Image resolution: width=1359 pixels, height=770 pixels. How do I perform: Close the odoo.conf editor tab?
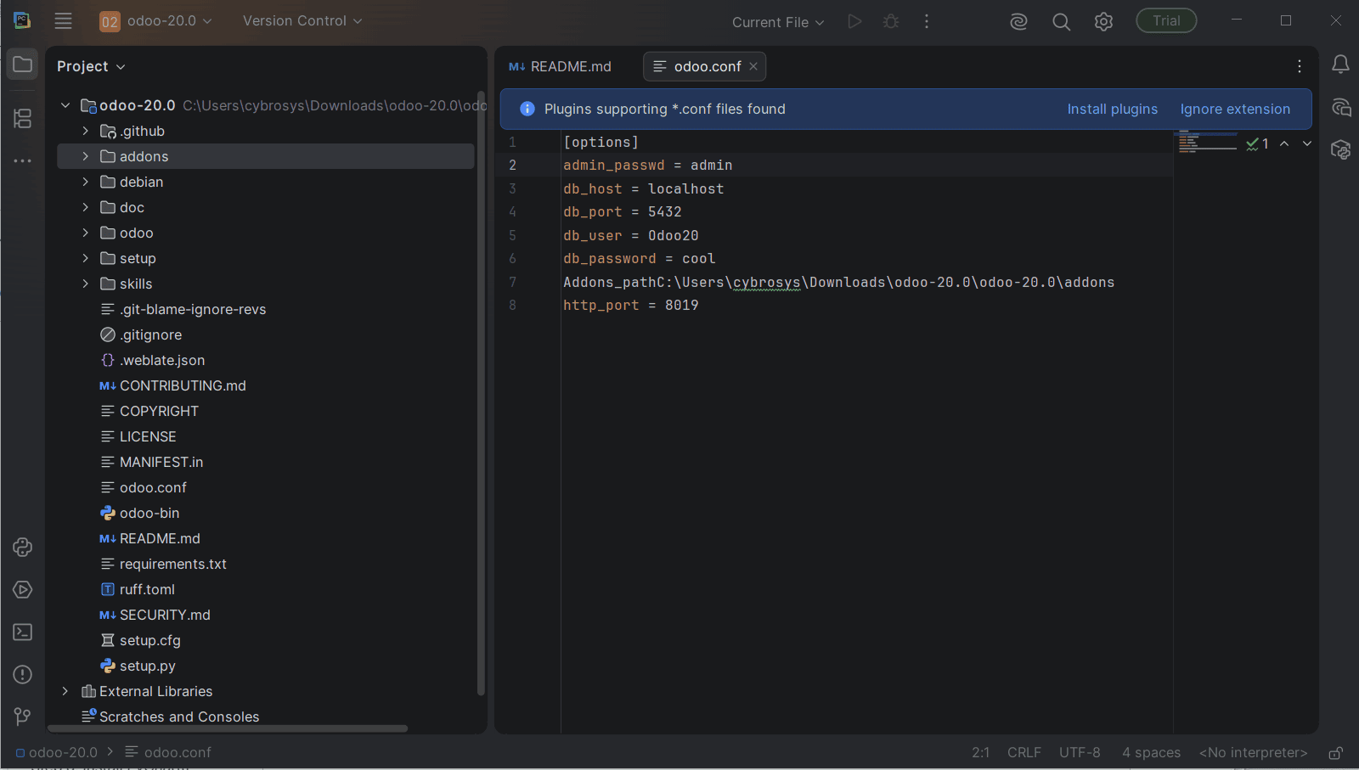(x=753, y=66)
